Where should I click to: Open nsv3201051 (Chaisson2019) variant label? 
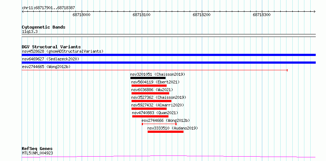[158, 74]
